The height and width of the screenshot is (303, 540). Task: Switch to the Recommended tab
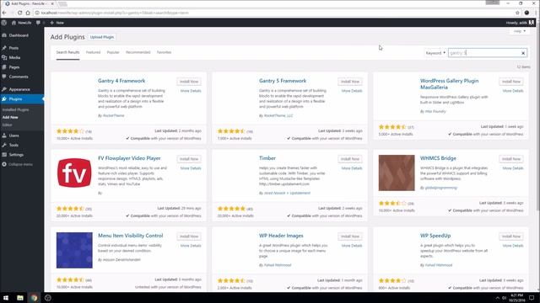(x=138, y=52)
